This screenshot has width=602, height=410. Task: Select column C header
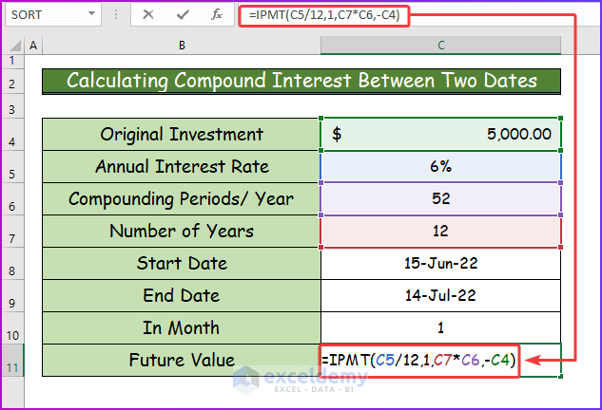[440, 46]
